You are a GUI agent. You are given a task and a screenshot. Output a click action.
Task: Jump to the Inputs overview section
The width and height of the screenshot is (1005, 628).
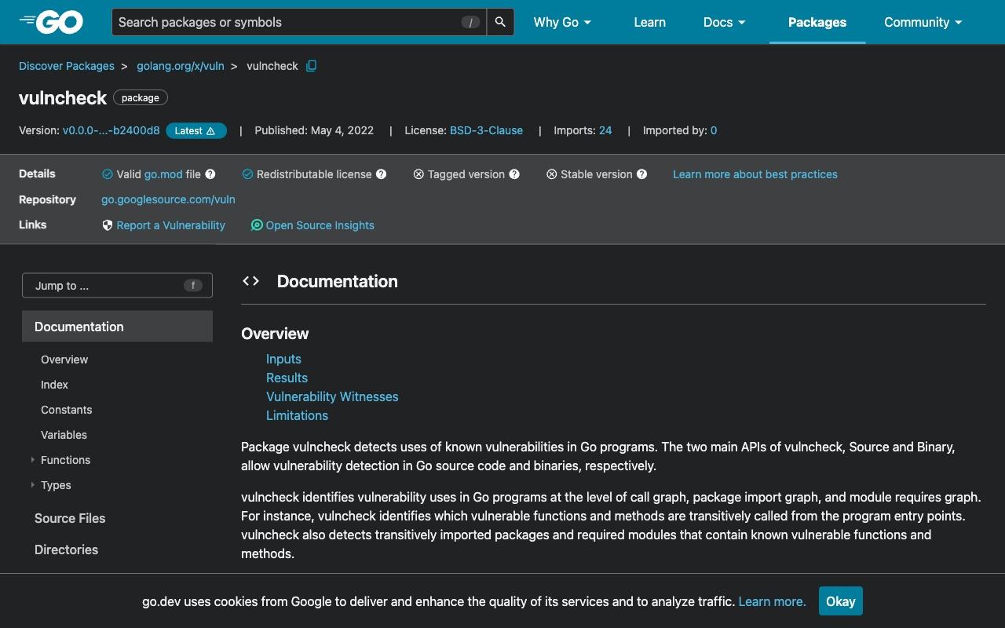(283, 359)
